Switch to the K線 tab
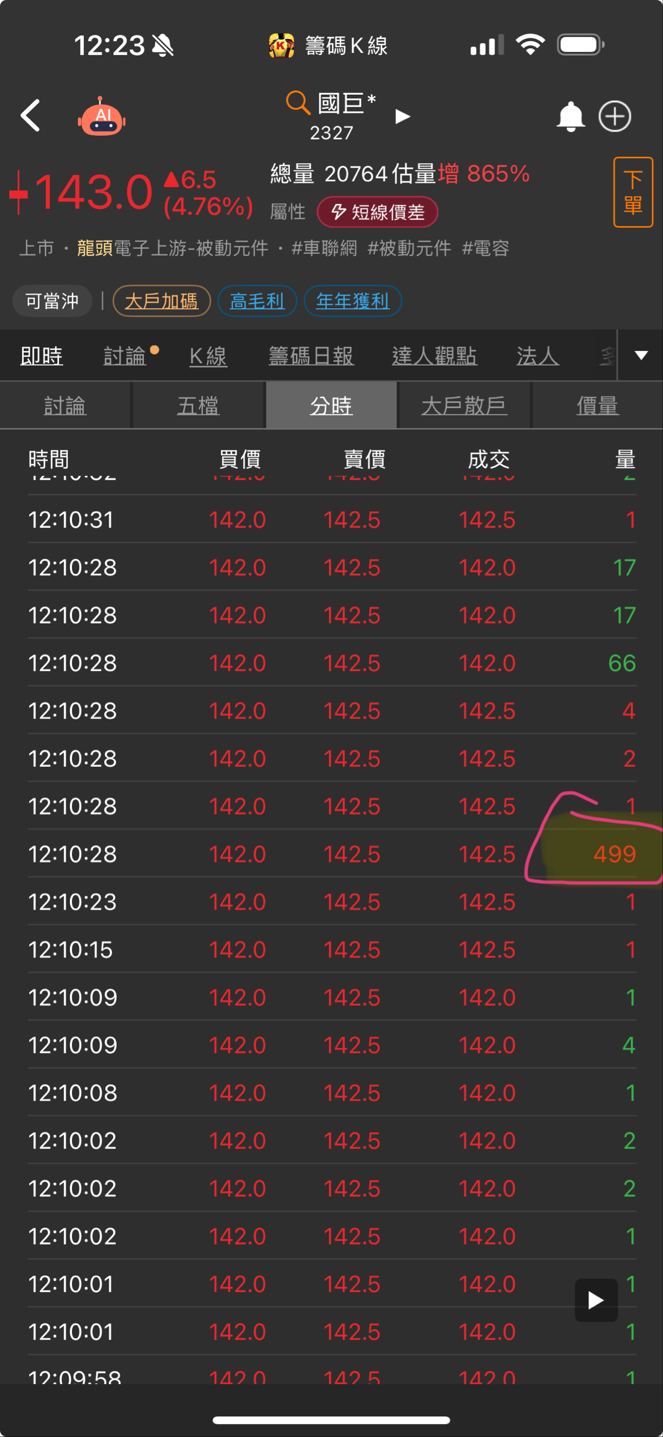 tap(208, 356)
